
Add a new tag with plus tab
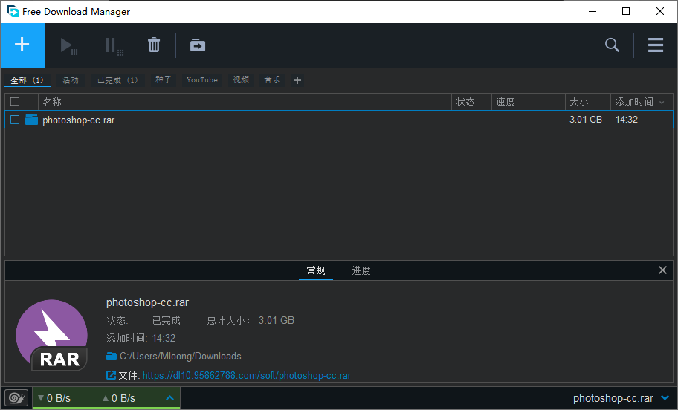(x=297, y=80)
